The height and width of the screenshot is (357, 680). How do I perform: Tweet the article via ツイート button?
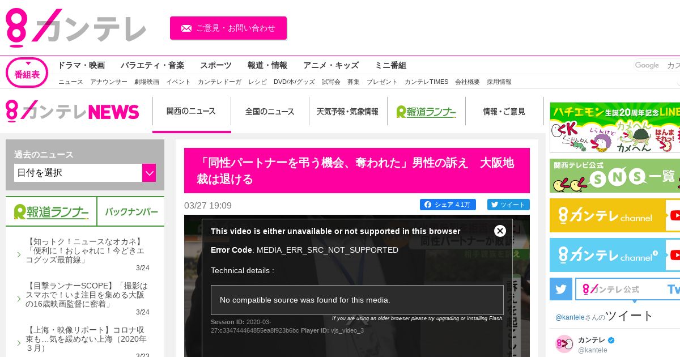(x=508, y=205)
